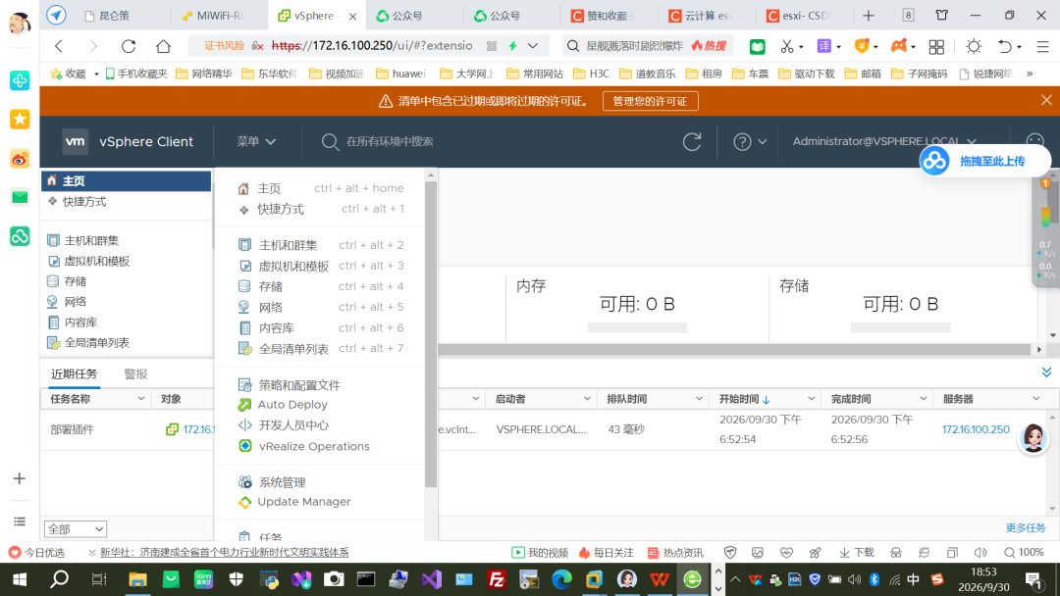Click the dropdown menu vertical scrollbar
This screenshot has width=1060, height=596.
click(x=431, y=333)
